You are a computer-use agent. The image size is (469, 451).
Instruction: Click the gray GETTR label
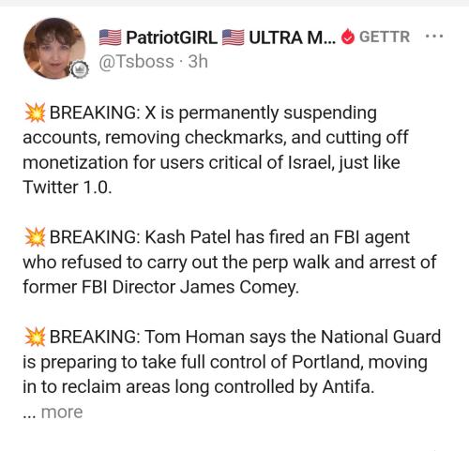point(385,37)
